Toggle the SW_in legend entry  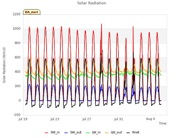[x=52, y=133]
